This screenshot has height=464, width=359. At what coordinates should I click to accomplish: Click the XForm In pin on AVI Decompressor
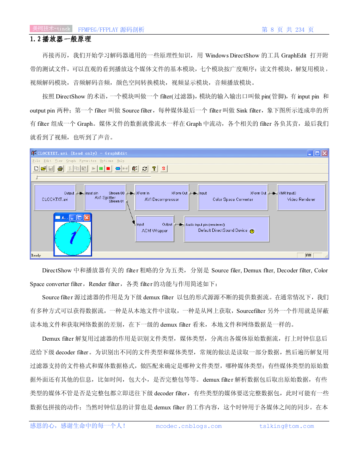[143, 193]
